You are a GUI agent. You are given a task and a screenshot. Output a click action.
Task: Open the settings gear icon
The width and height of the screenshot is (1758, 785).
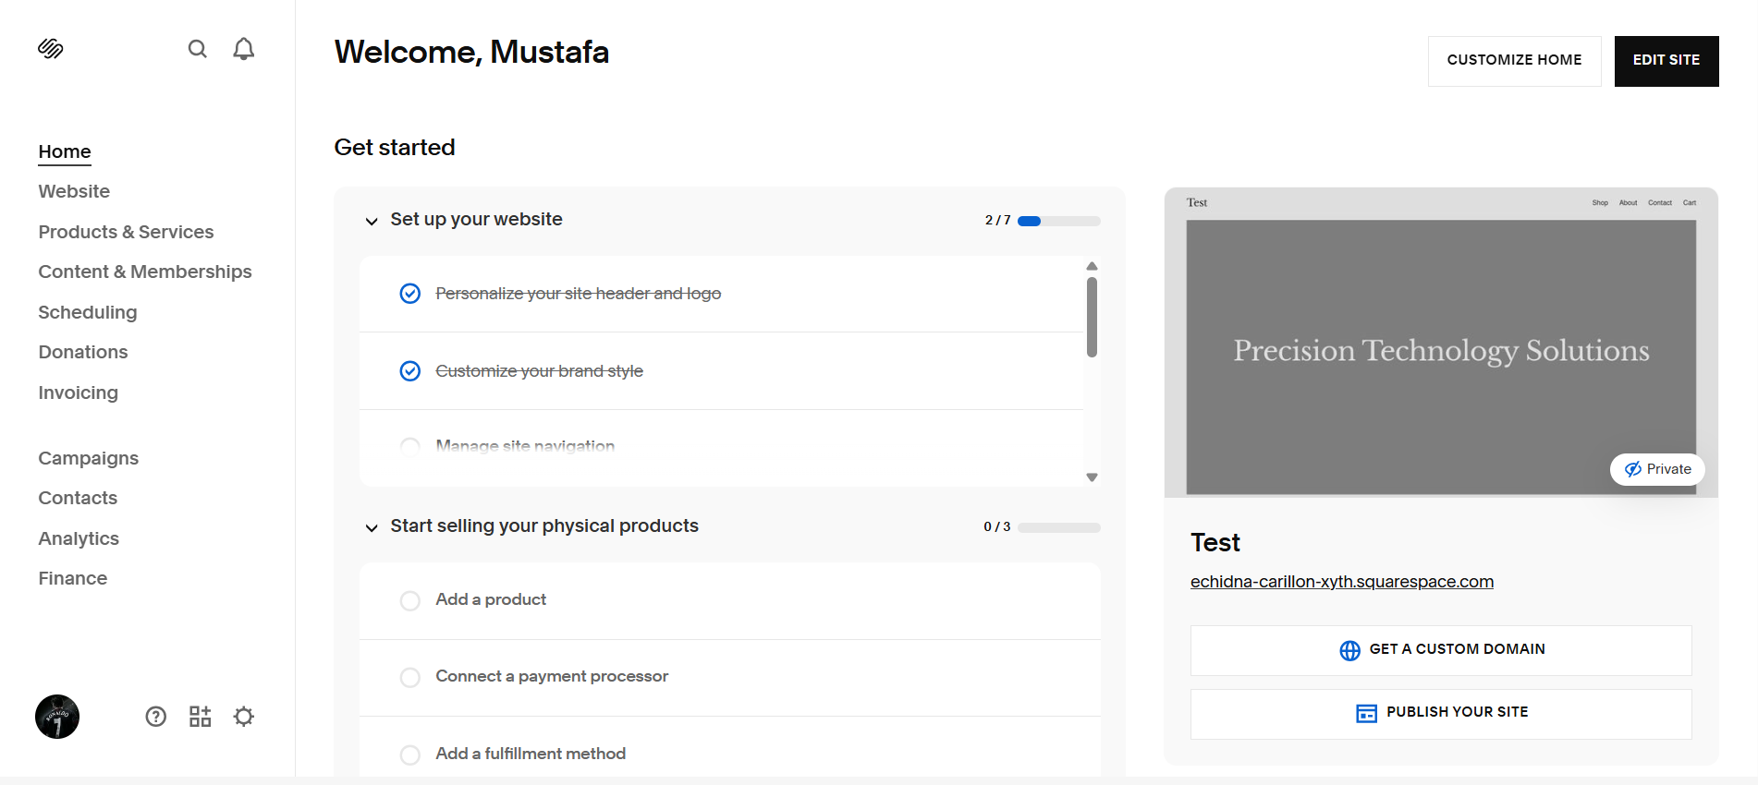click(244, 717)
